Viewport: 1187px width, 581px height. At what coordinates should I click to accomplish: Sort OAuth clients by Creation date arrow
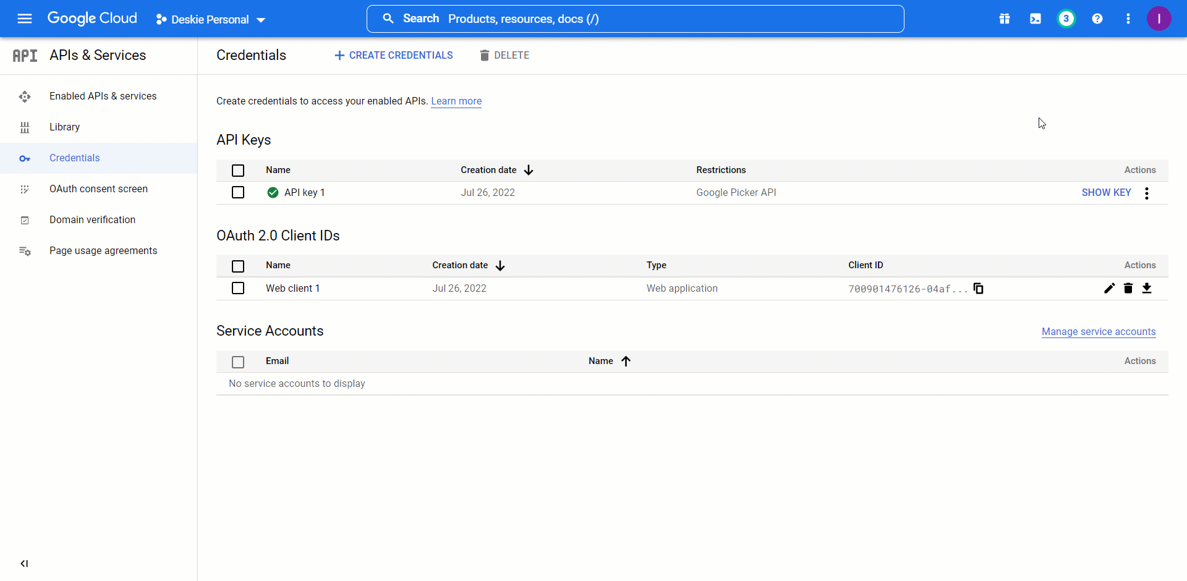point(500,266)
